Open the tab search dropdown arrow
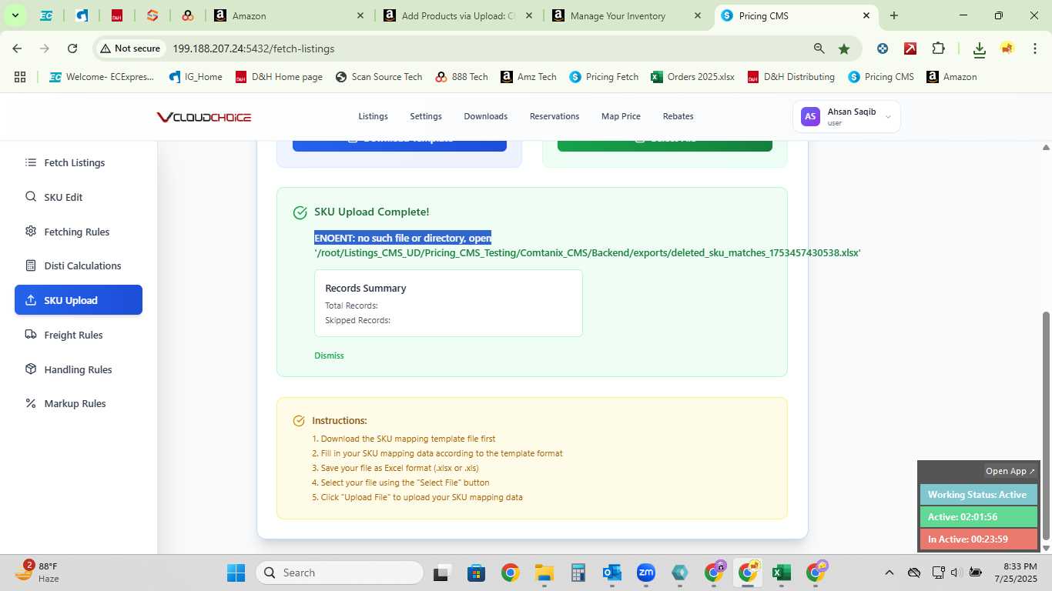Viewport: 1052px width, 591px height. click(15, 15)
